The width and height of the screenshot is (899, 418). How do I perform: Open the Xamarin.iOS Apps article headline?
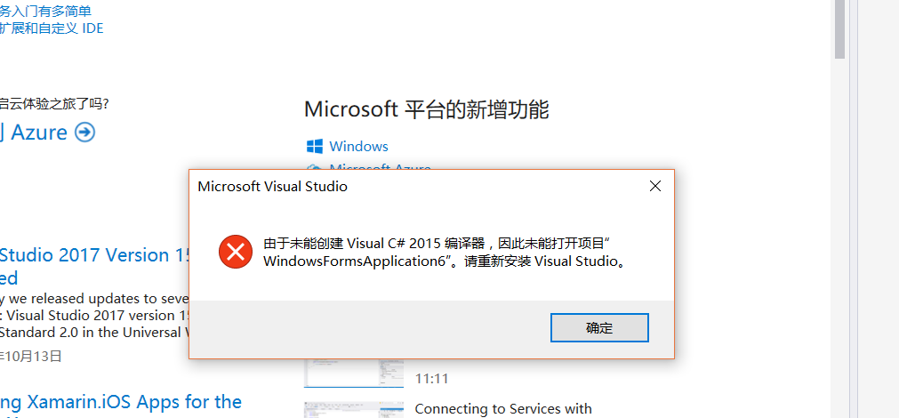coord(120,402)
